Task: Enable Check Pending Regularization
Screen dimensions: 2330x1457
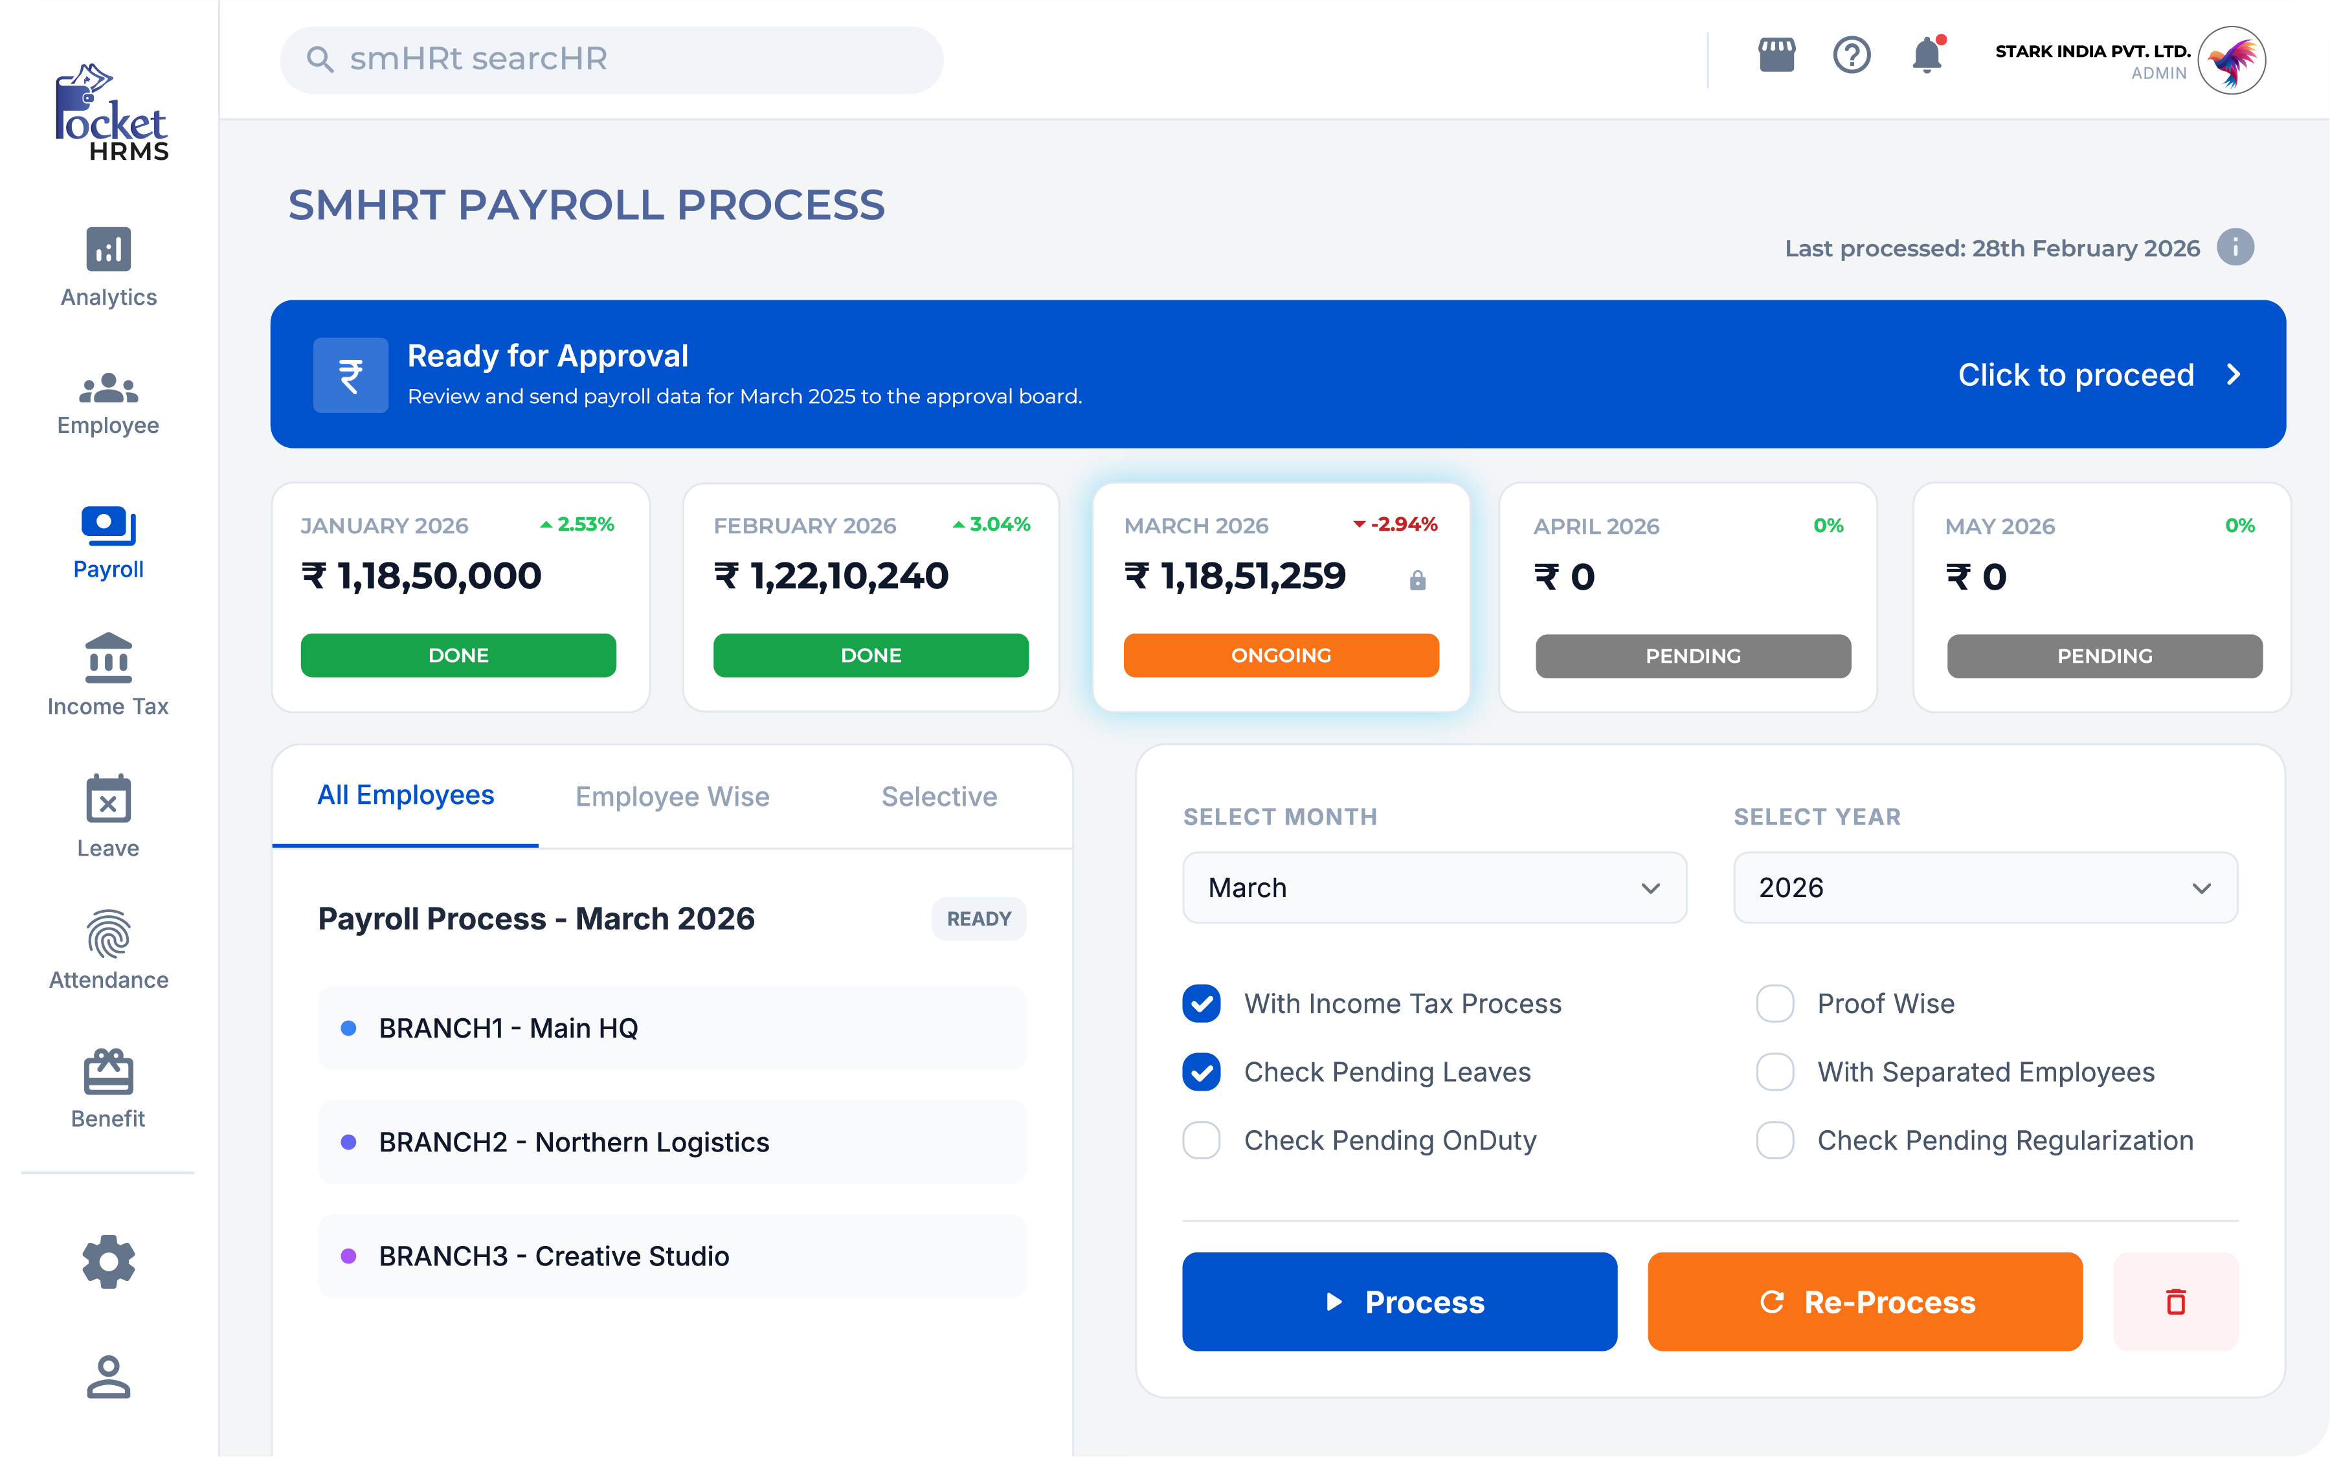Action: pyautogui.click(x=1774, y=1140)
